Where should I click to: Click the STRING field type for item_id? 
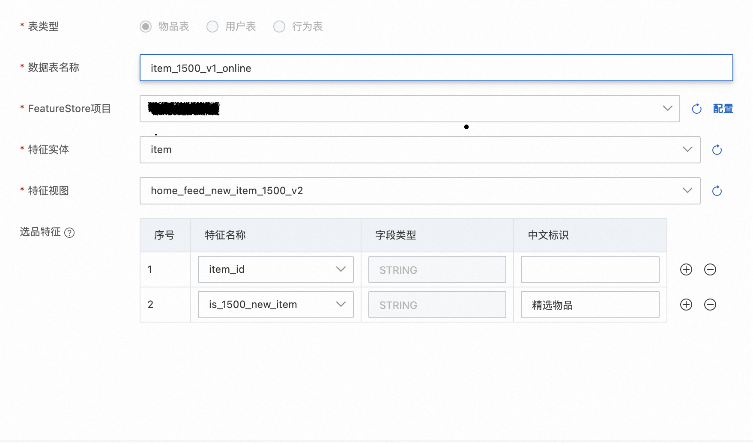click(x=437, y=269)
